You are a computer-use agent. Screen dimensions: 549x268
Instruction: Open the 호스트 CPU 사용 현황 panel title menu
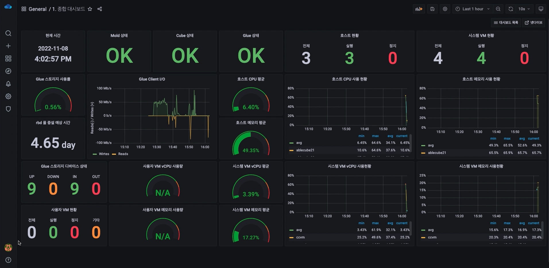click(349, 79)
